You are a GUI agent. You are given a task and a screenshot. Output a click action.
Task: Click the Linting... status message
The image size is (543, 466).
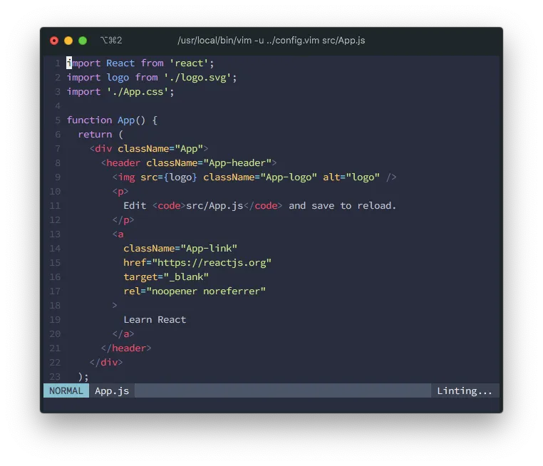pos(464,391)
